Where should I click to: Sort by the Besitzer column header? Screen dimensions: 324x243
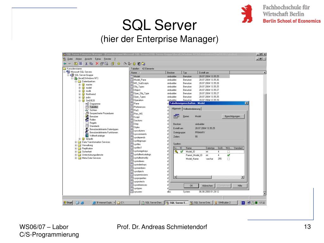[174, 72]
